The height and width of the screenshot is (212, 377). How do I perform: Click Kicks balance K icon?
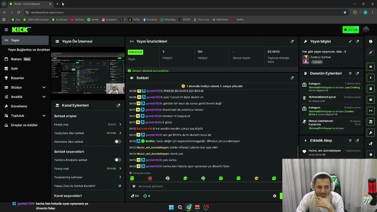(x=145, y=196)
